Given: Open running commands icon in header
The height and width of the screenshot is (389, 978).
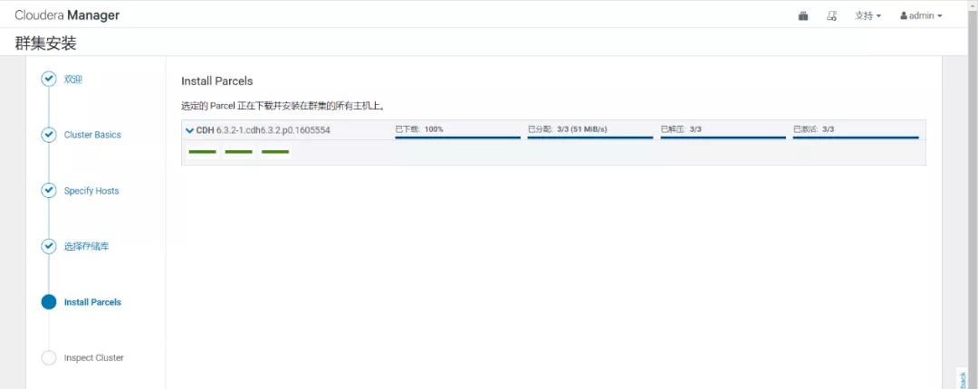Looking at the screenshot, I should [x=831, y=15].
